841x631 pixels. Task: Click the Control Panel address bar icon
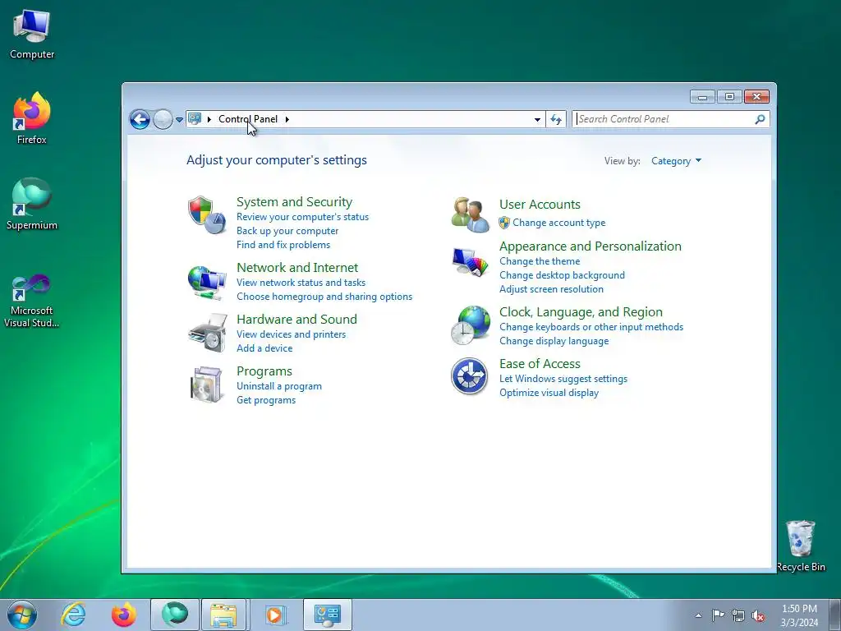pyautogui.click(x=195, y=118)
